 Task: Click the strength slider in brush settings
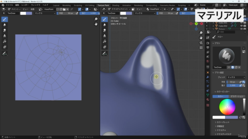(x=232, y=85)
